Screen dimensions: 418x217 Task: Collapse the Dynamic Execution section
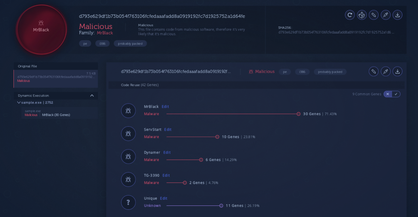click(92, 96)
